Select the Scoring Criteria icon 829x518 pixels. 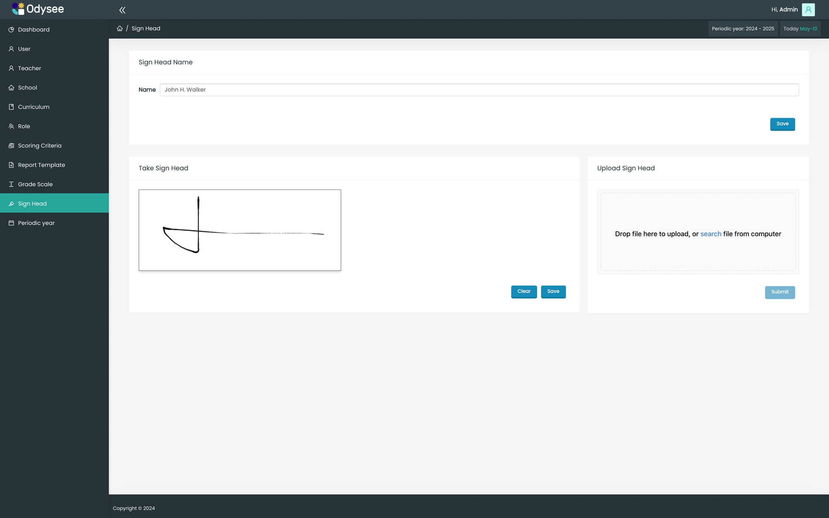(11, 145)
